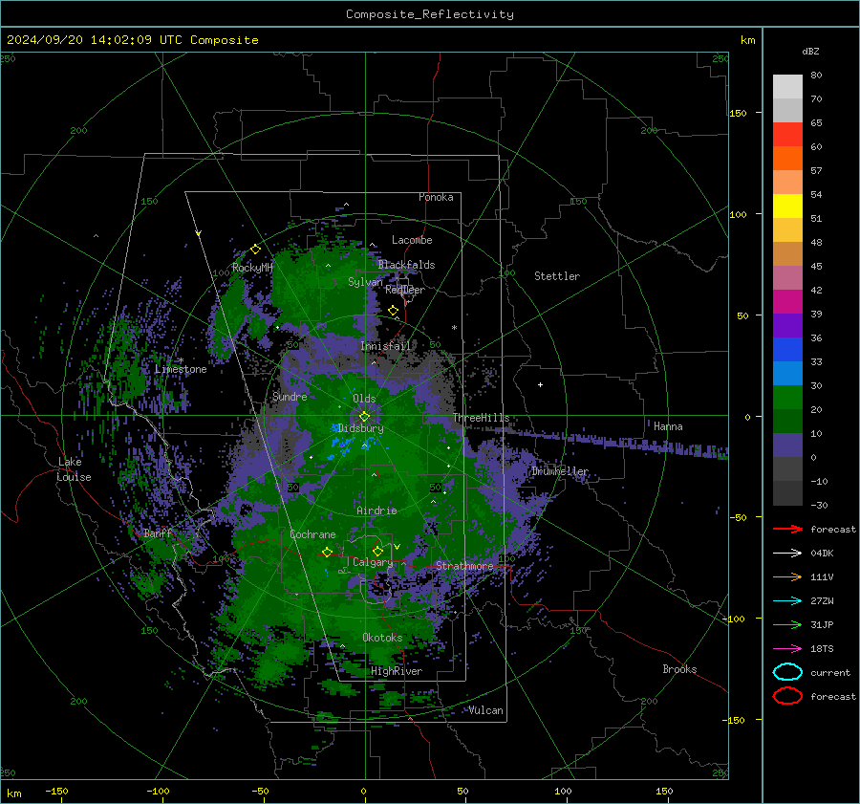860x804 pixels.
Task: Click the Lake Louise label
Action: [x=74, y=469]
